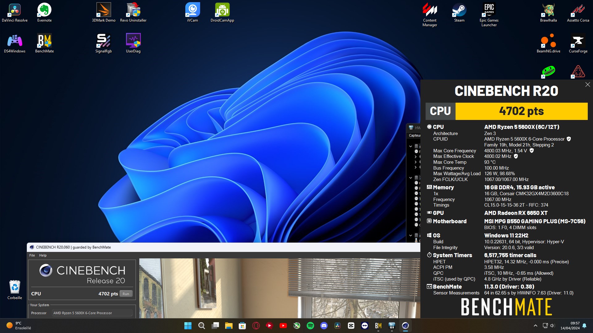This screenshot has width=593, height=333.
Task: Click the 4702 pts score banner
Action: click(x=521, y=111)
